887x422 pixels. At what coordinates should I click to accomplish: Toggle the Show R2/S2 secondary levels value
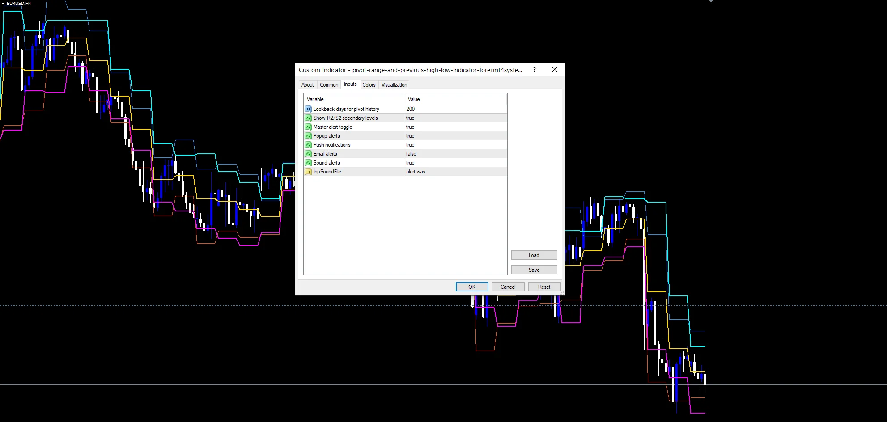click(x=456, y=118)
